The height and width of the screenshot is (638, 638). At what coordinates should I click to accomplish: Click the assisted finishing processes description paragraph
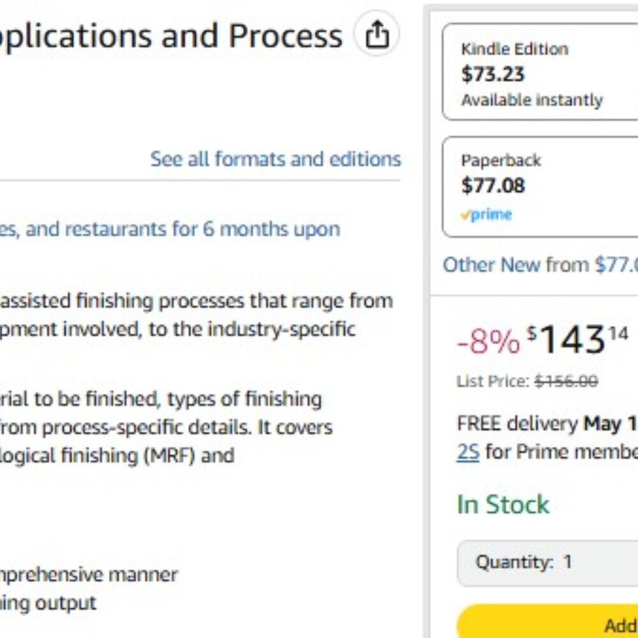[x=197, y=315]
